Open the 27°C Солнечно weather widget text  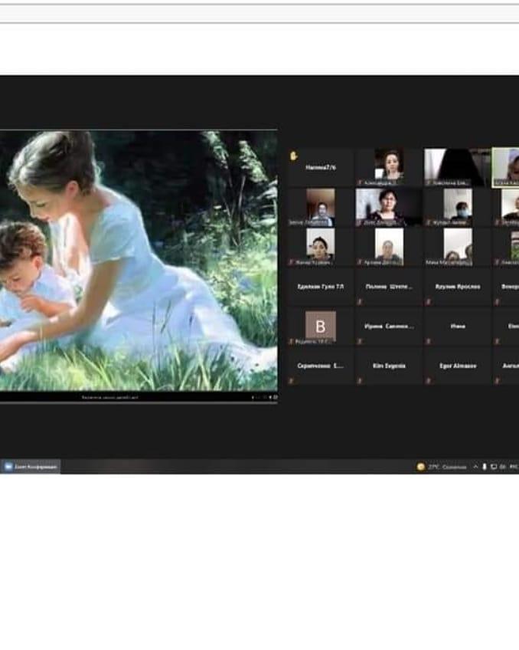point(447,467)
